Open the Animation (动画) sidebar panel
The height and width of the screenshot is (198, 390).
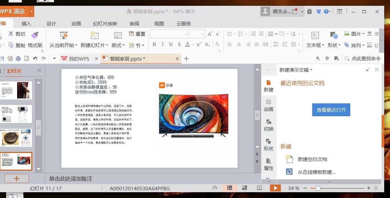pyautogui.click(x=268, y=106)
